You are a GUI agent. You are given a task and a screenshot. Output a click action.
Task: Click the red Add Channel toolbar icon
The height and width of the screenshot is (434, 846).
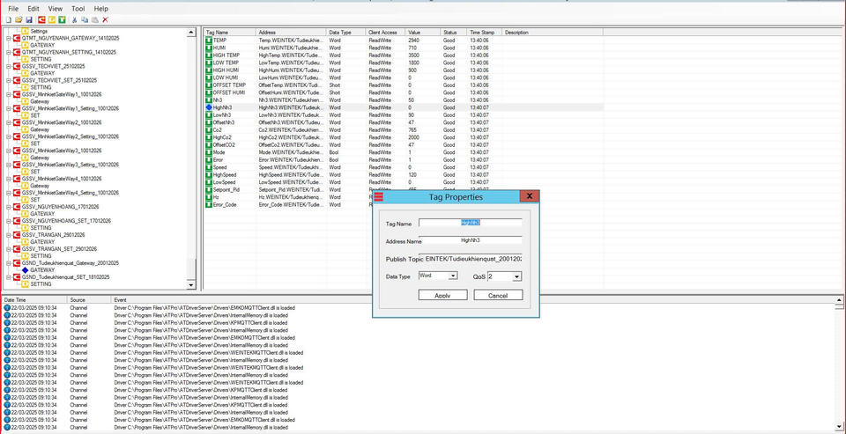coord(41,19)
